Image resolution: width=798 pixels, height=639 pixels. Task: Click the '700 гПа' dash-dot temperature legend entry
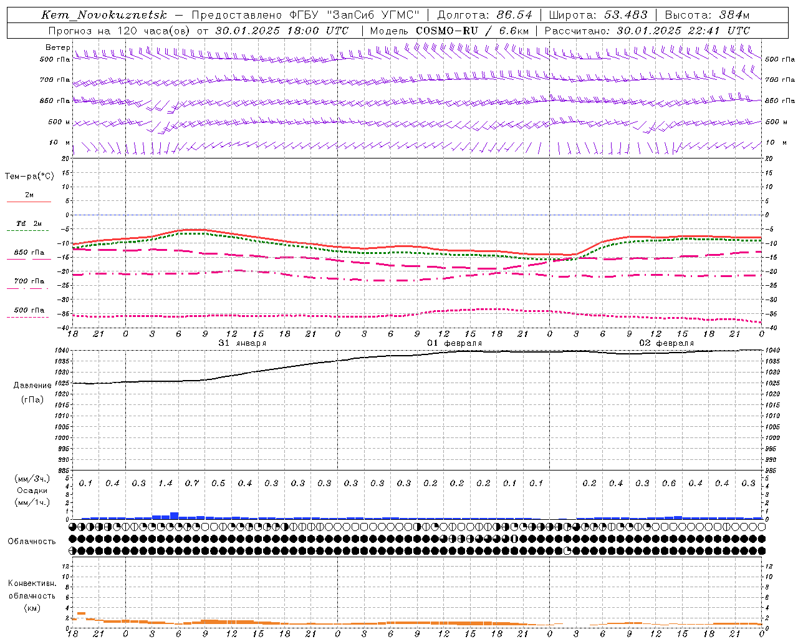[x=29, y=281]
